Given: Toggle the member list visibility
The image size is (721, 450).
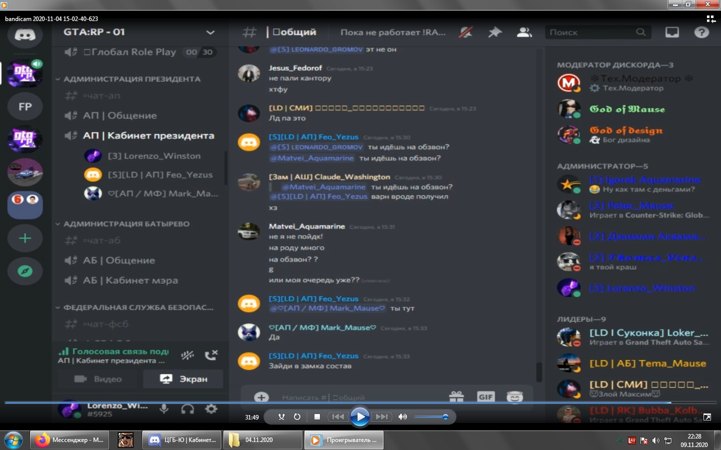Looking at the screenshot, I should (524, 33).
